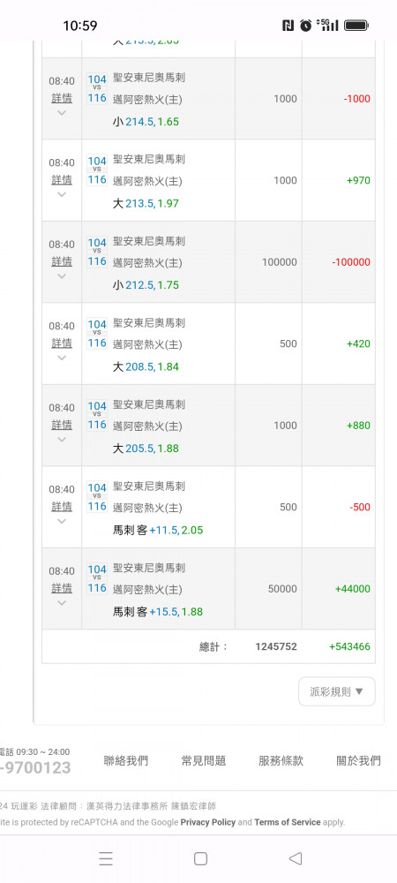This screenshot has width=397, height=883.
Task: Open 服務條款 footer link
Action: coord(281,761)
